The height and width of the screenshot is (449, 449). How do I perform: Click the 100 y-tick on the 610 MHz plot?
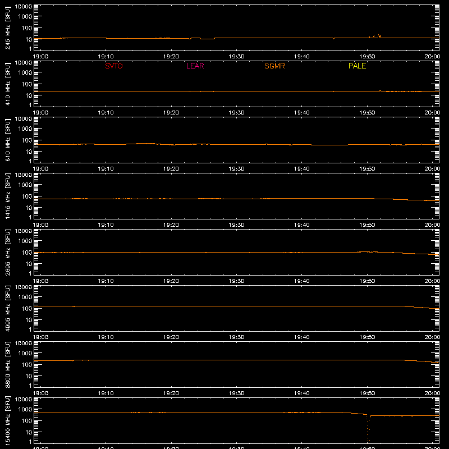click(27, 140)
